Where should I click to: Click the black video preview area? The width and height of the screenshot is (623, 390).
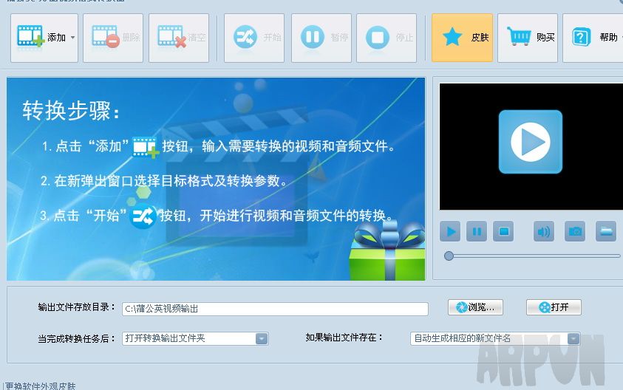pos(531,146)
